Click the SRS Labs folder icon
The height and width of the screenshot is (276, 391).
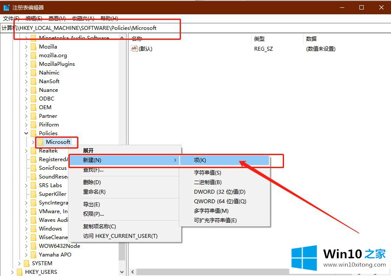(x=33, y=185)
